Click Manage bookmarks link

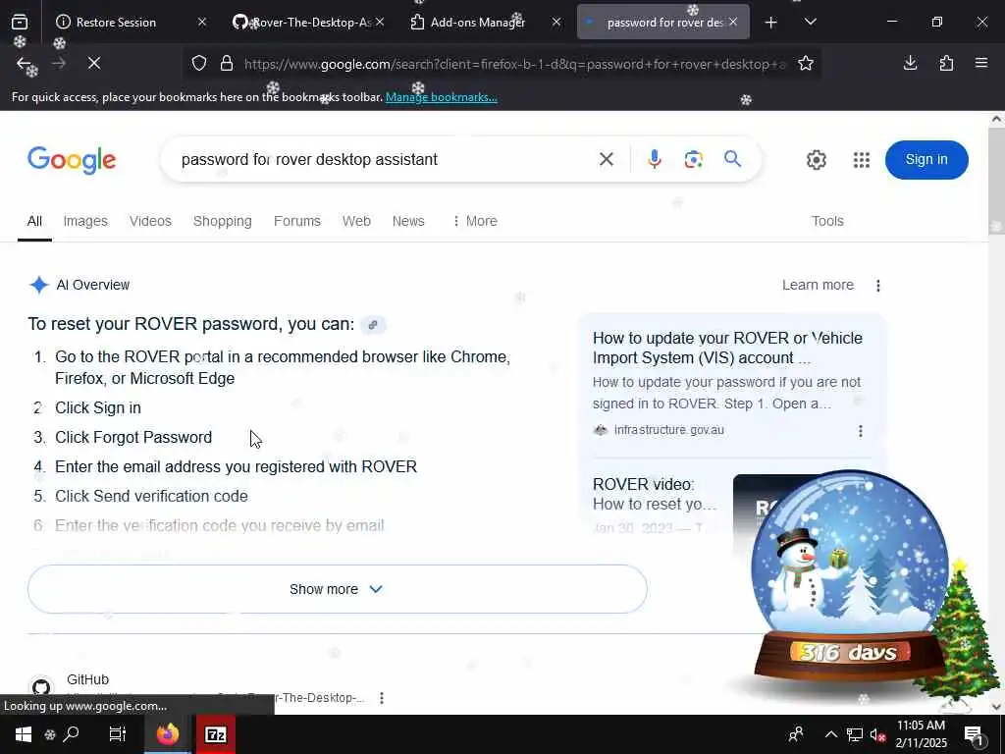click(x=441, y=97)
